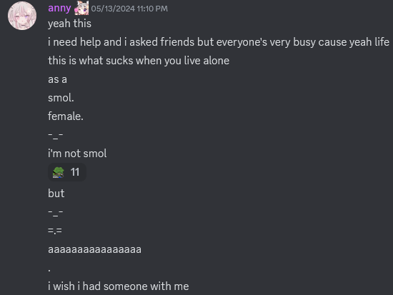Click 'i wish i had someone with me'
Screen dimensions: 393x295
point(119,286)
